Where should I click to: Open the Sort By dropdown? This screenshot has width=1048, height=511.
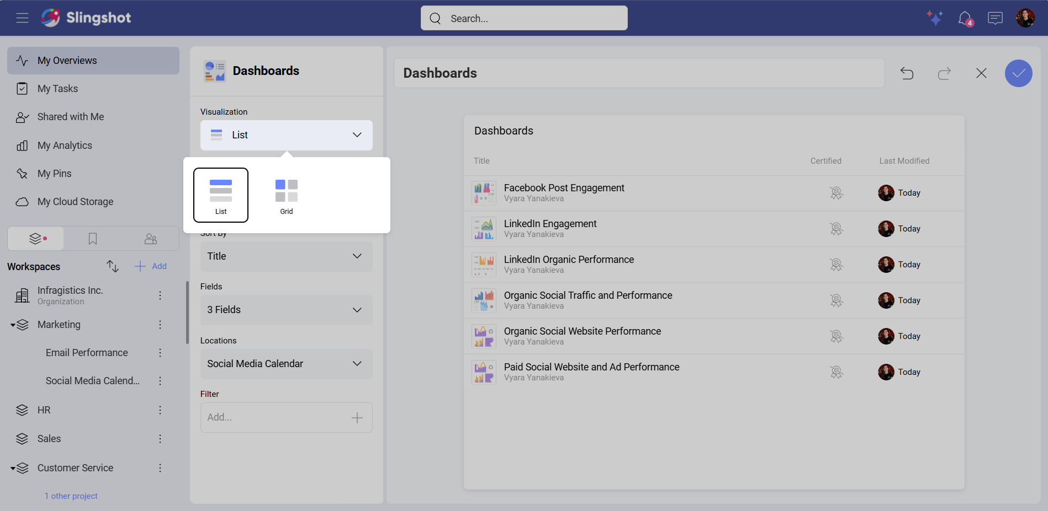(x=285, y=256)
